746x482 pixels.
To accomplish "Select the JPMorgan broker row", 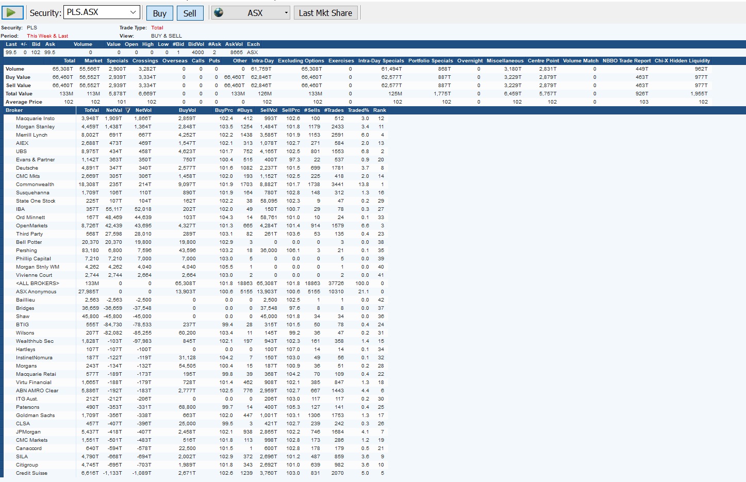I will click(x=196, y=432).
